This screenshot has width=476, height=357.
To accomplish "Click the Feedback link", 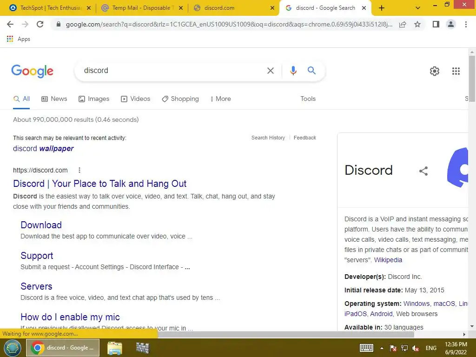I will [305, 138].
